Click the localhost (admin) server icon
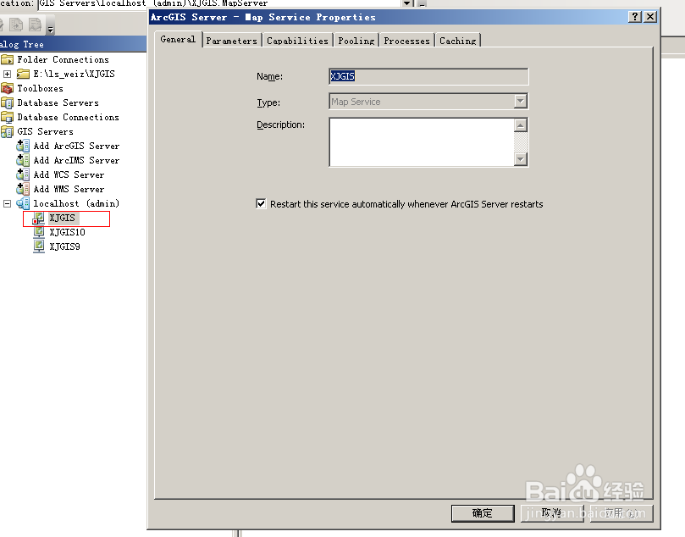 [x=23, y=203]
